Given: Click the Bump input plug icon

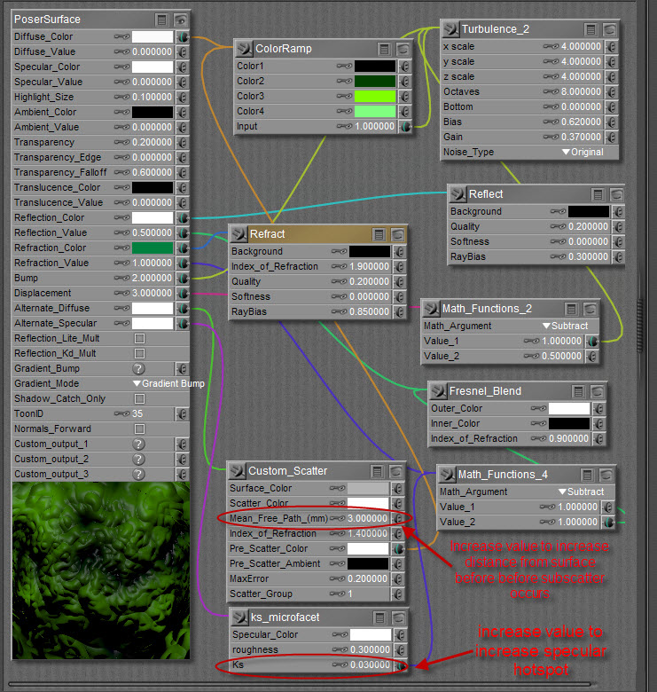Looking at the screenshot, I should 183,278.
